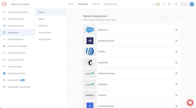Open Salesforce settings gear
This screenshot has width=196, height=108.
(x=176, y=30)
